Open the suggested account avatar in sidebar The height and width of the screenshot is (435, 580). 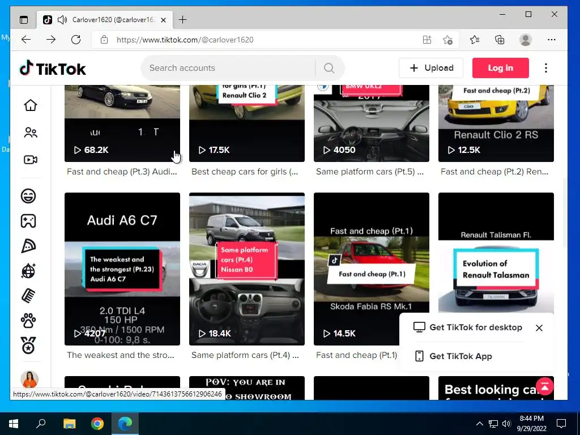point(29,379)
